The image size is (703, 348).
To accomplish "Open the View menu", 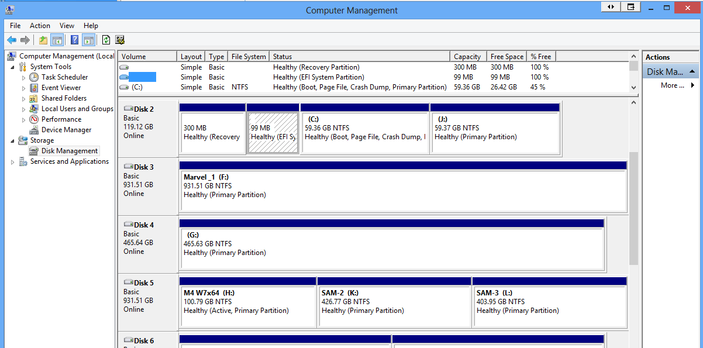I will click(x=67, y=25).
